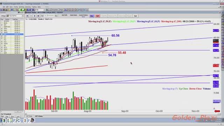
Task: Click the Save button below symbol list
Action: (13, 117)
